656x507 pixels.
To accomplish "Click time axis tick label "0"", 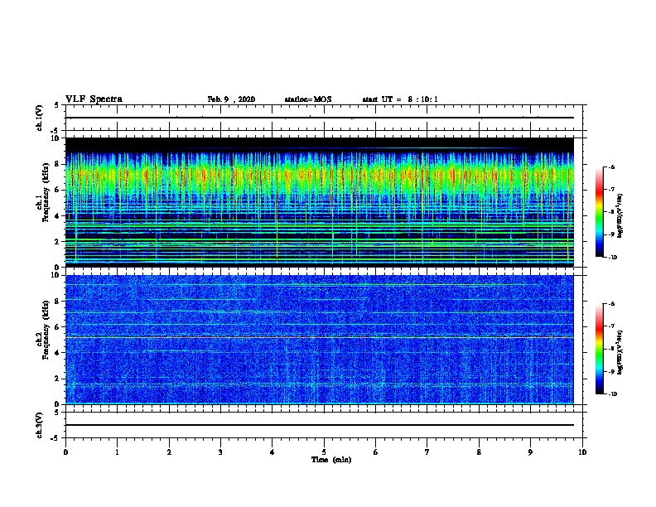I will [65, 451].
